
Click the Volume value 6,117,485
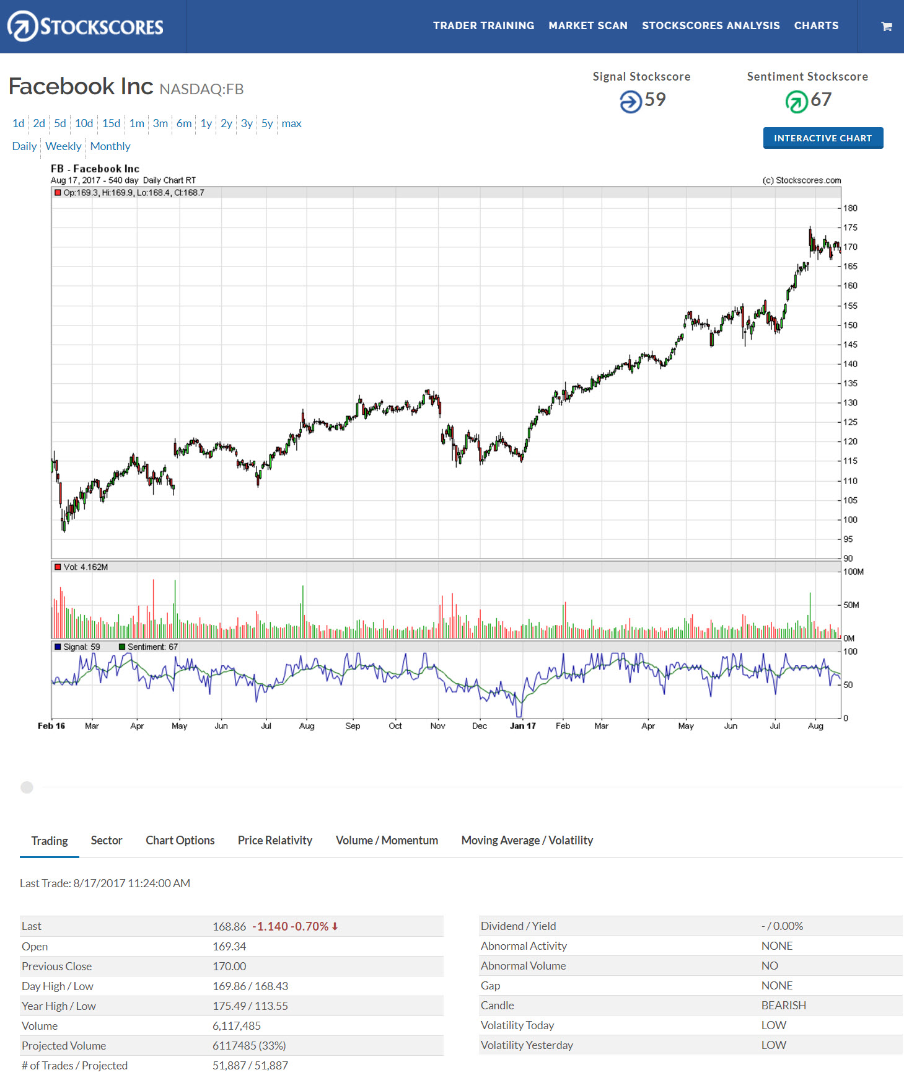237,1026
